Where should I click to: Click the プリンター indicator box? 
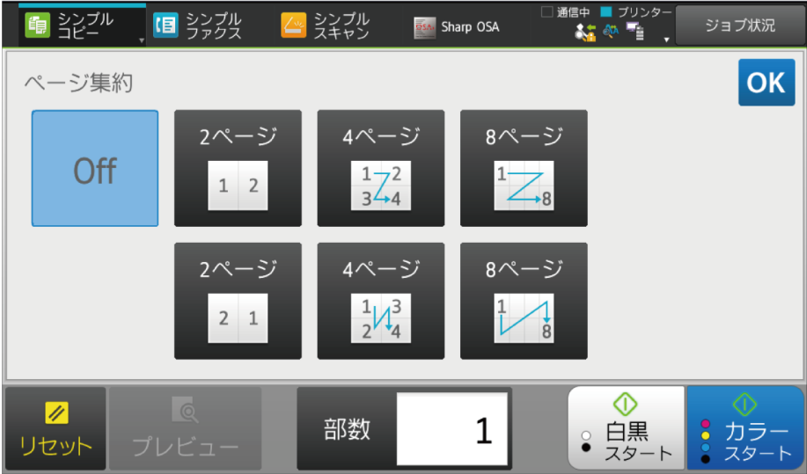606,11
